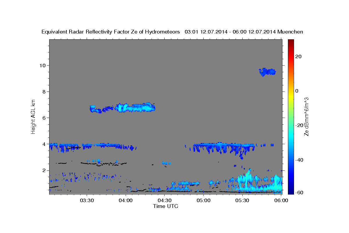The image size is (349, 233).
Task: Click the colorbar tick label '-20'
Action: [299, 125]
